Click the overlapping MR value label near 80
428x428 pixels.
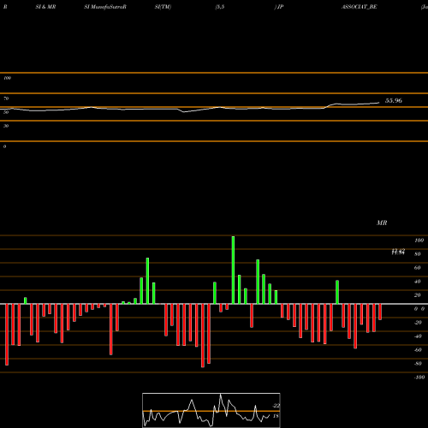point(398,252)
